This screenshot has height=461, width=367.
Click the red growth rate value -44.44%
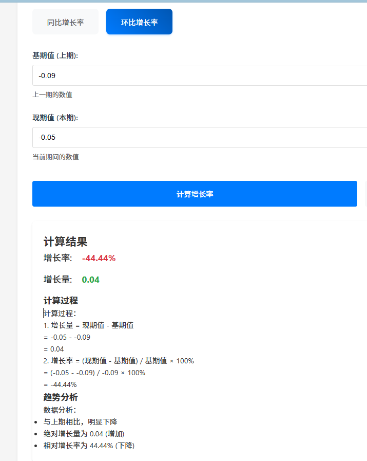(x=99, y=258)
